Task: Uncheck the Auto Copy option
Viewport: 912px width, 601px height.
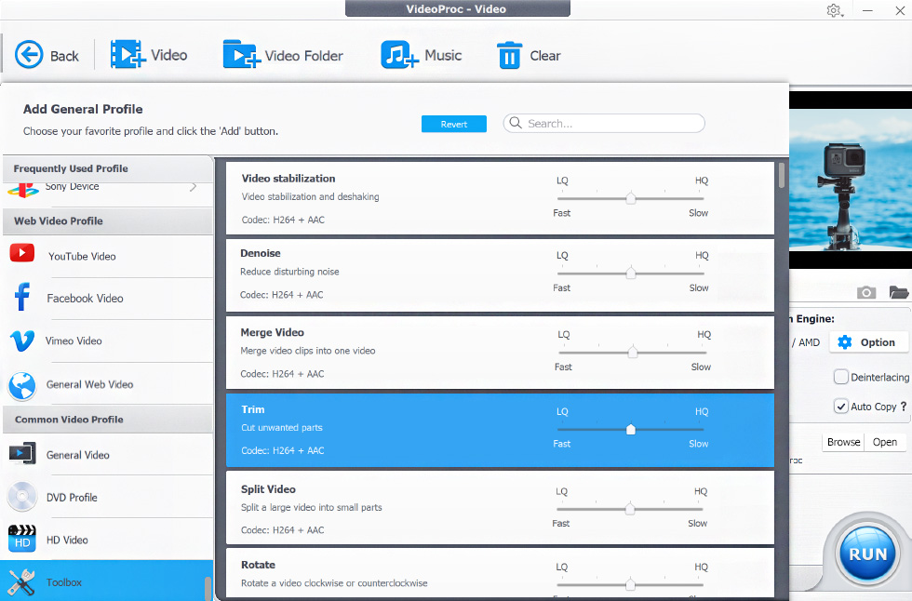Action: (839, 407)
